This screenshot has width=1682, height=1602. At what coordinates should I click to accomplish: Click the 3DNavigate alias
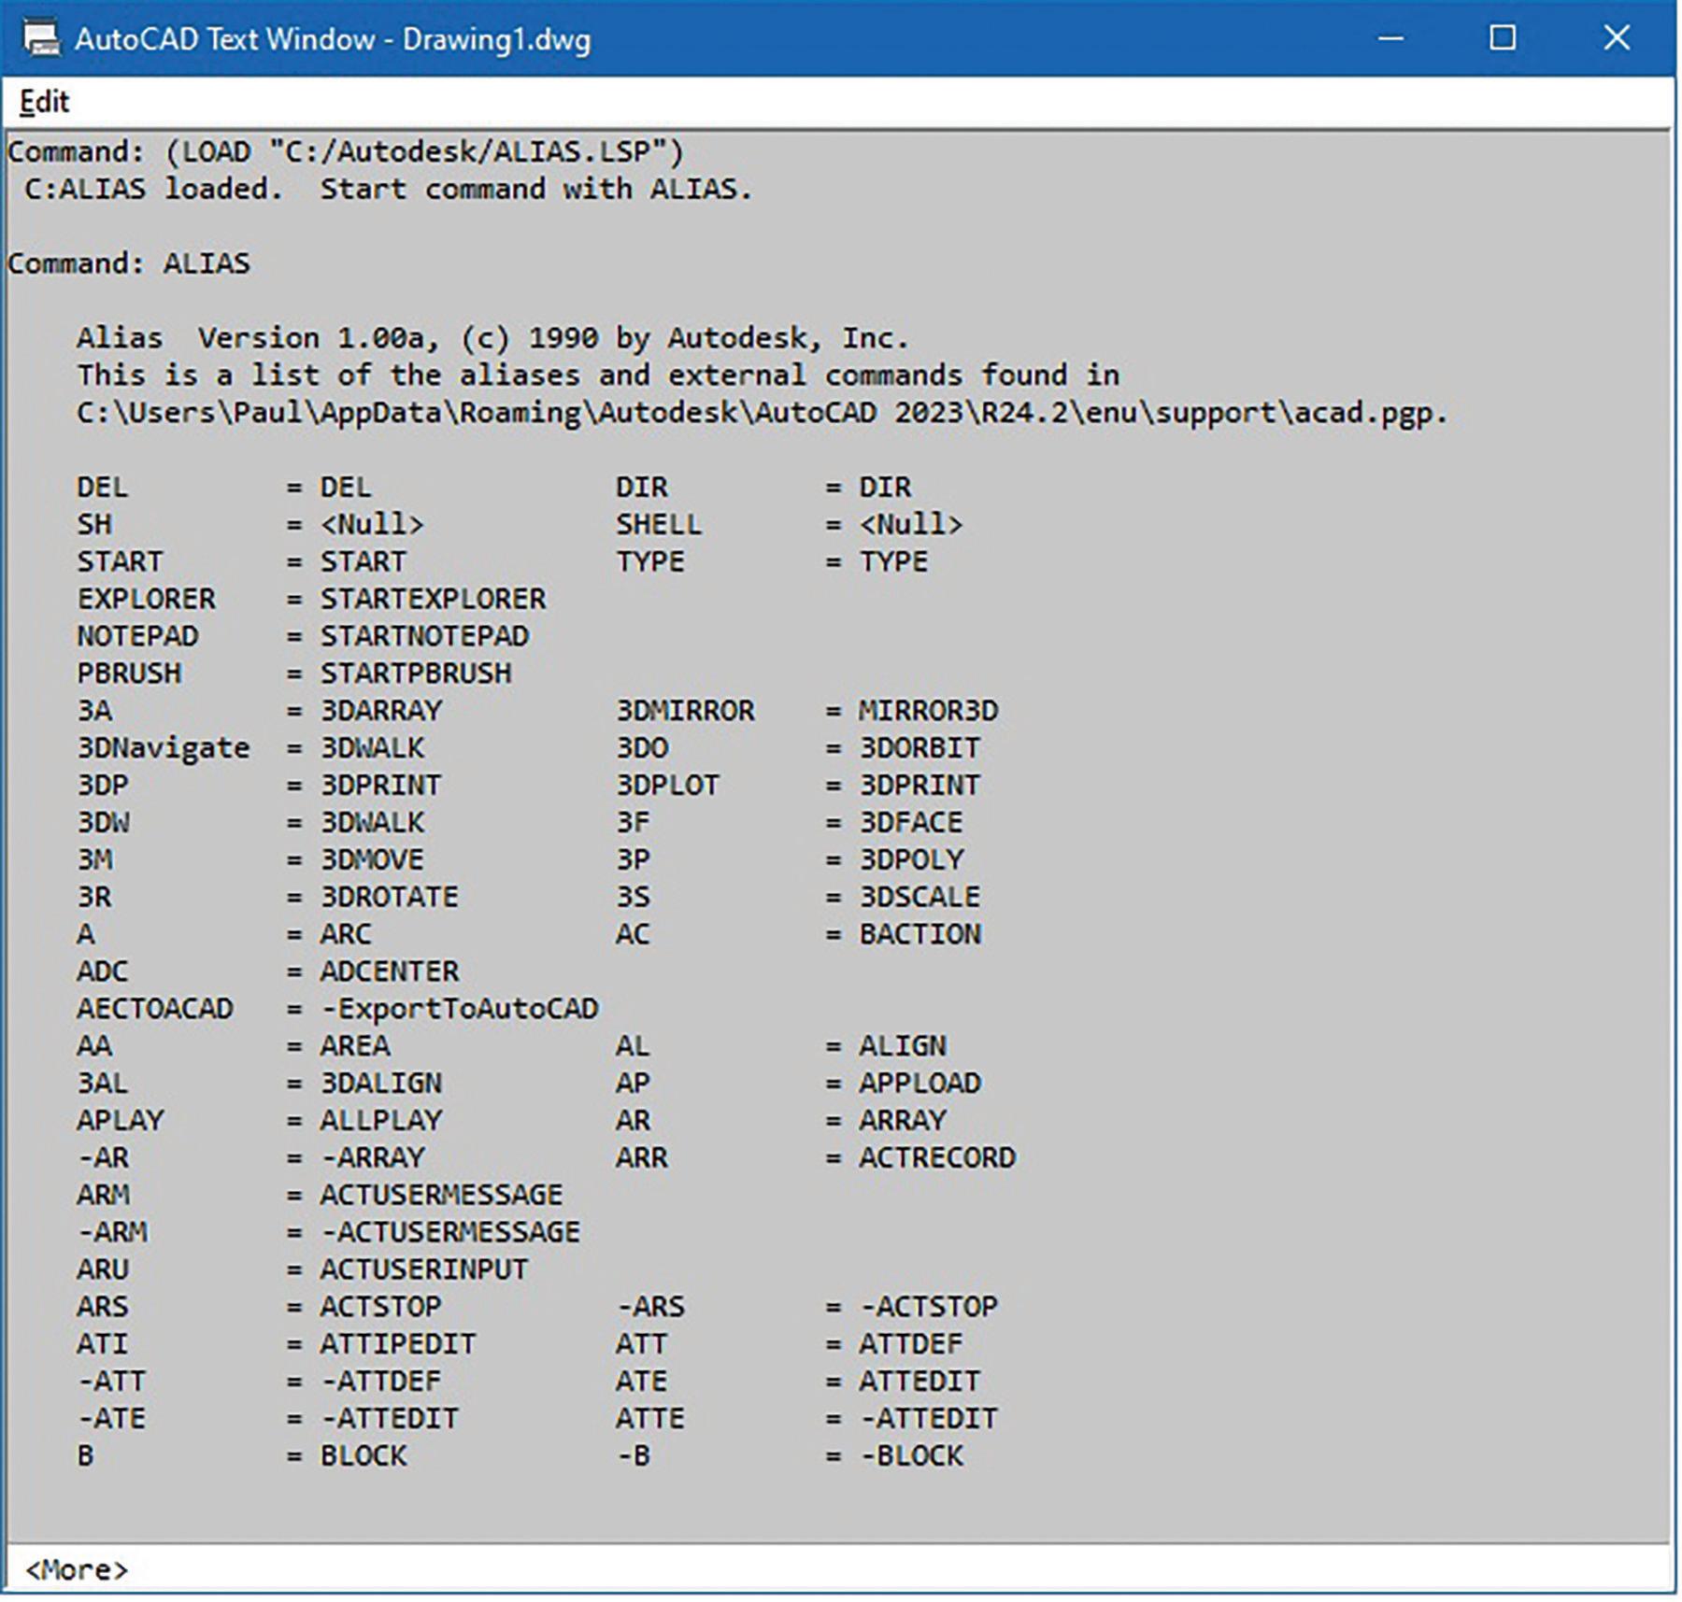coord(164,748)
